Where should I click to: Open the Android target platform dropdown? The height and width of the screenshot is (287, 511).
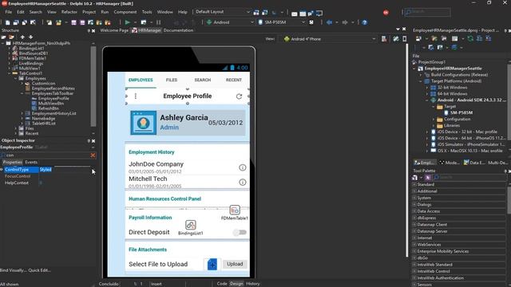click(x=252, y=22)
